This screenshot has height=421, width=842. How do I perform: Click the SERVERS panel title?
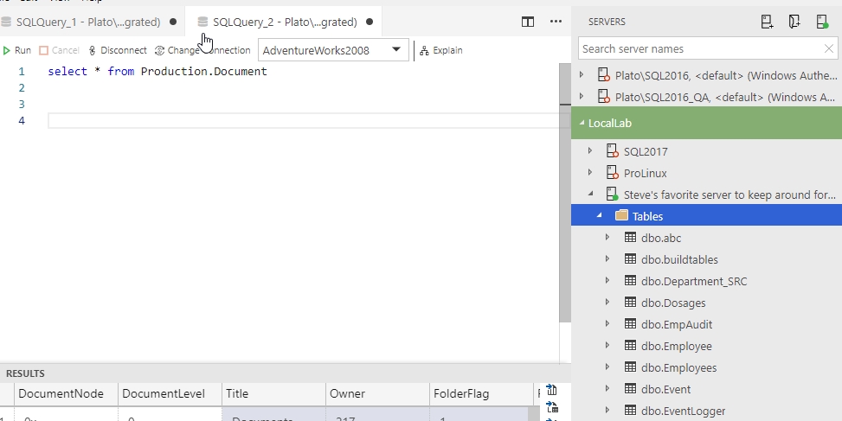(607, 22)
